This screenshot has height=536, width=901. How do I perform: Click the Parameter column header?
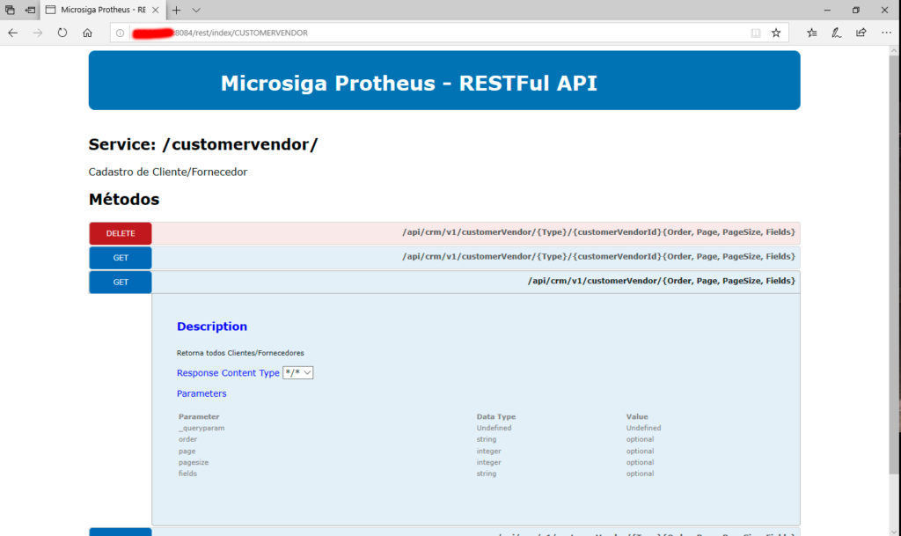199,416
